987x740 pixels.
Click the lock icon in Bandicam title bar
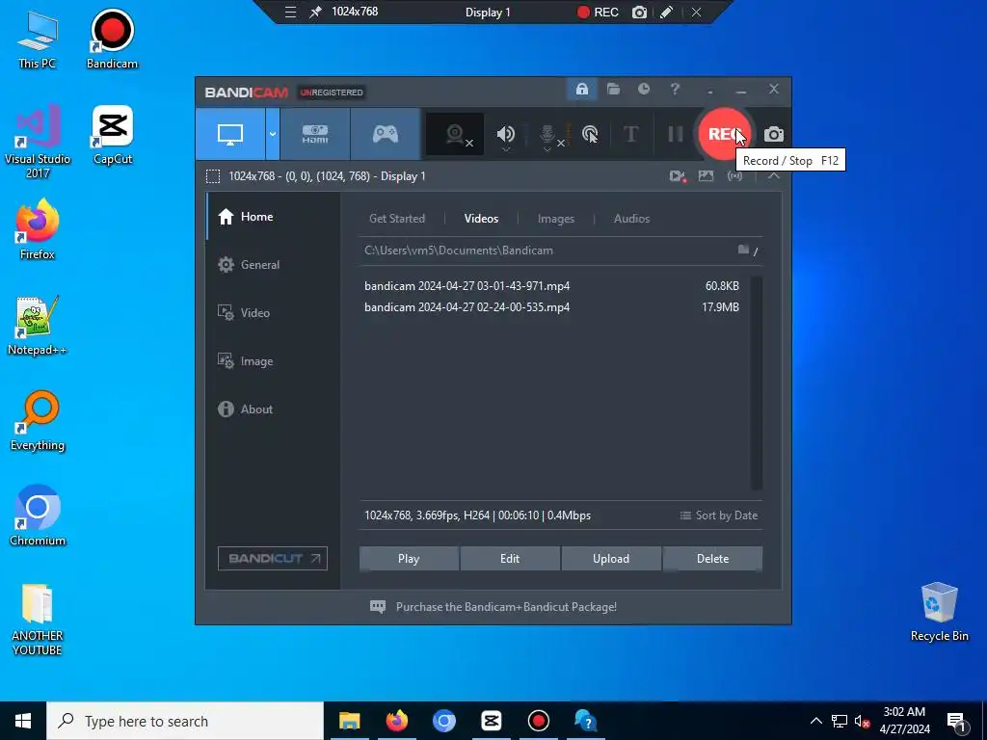click(x=581, y=90)
